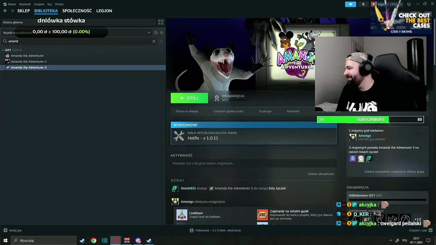Open the Gry menu

[x=50, y=4]
